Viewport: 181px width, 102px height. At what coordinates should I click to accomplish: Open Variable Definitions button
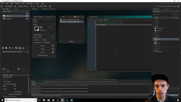[42, 56]
